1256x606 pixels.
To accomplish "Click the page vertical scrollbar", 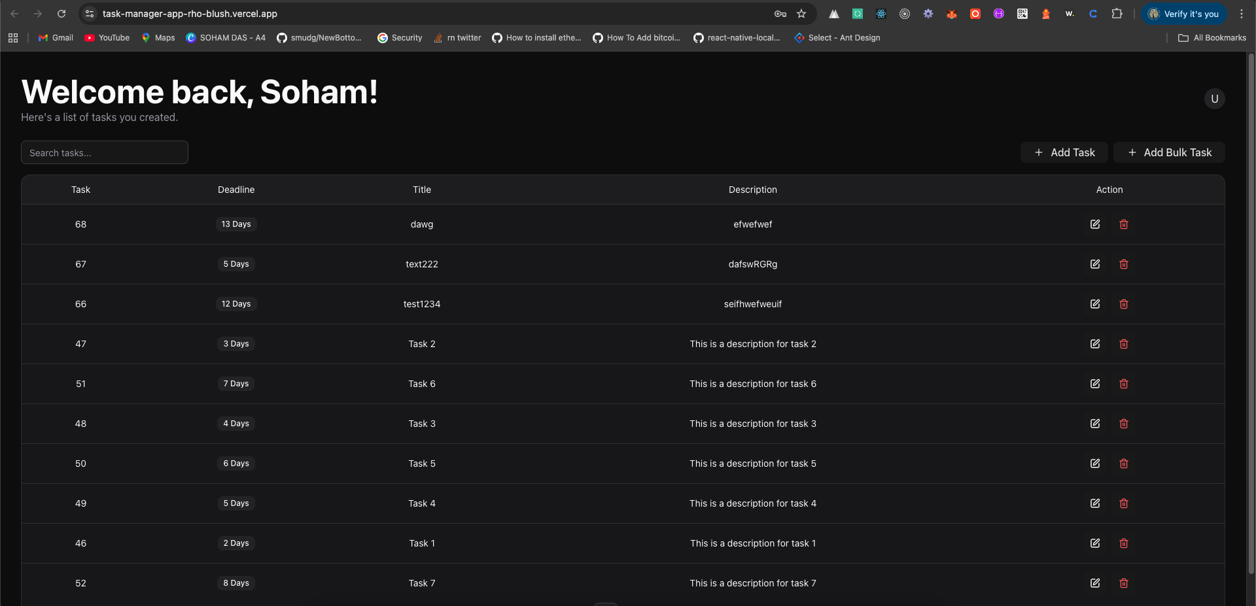I will [1251, 314].
